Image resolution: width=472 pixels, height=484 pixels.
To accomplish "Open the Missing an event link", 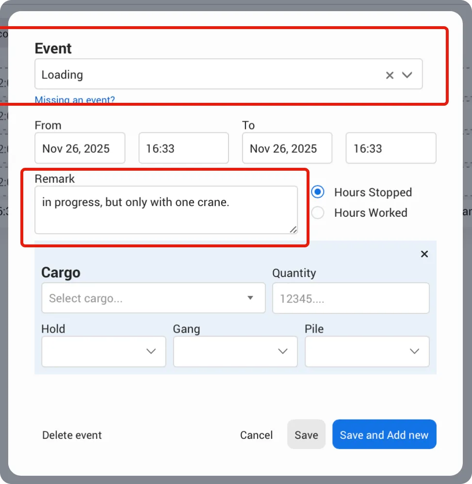I will (x=75, y=99).
